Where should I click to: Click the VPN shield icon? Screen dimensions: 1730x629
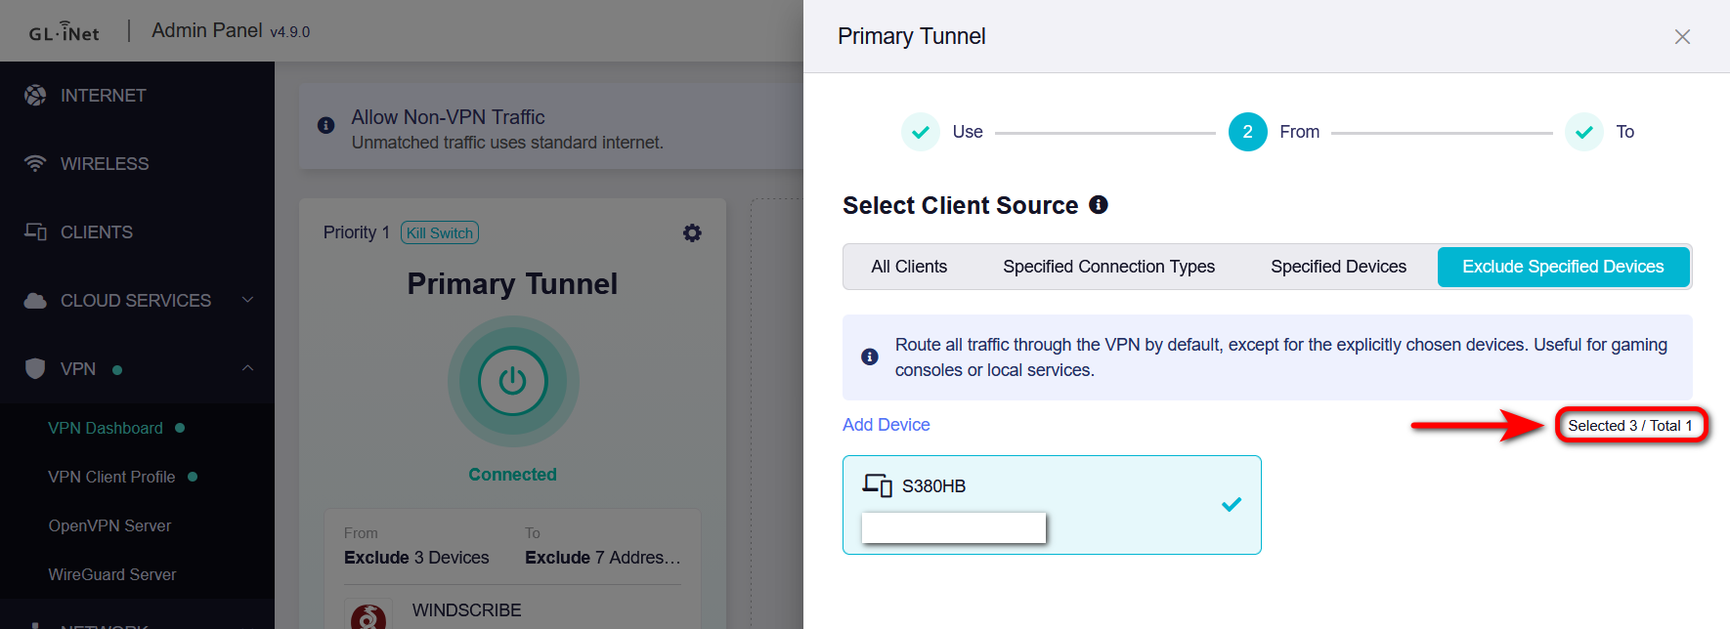35,368
